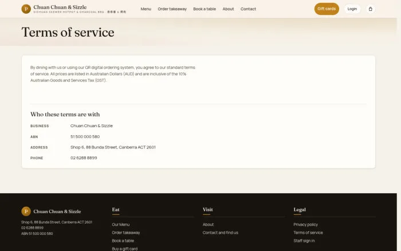Click address Shop 6, 88 Bunda Street value

(x=113, y=147)
